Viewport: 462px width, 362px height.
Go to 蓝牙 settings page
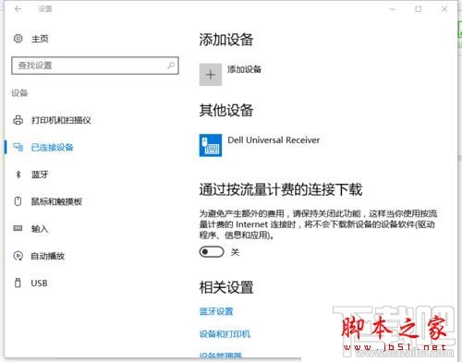click(40, 175)
